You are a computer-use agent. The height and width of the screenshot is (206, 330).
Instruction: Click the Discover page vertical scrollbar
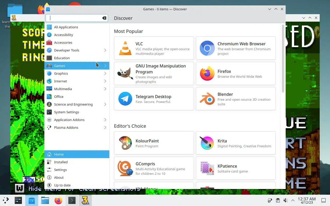pyautogui.click(x=283, y=59)
